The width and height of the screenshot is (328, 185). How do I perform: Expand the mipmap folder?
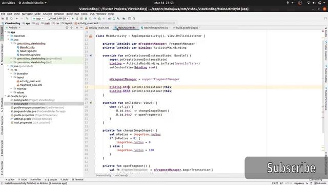pos(11,89)
